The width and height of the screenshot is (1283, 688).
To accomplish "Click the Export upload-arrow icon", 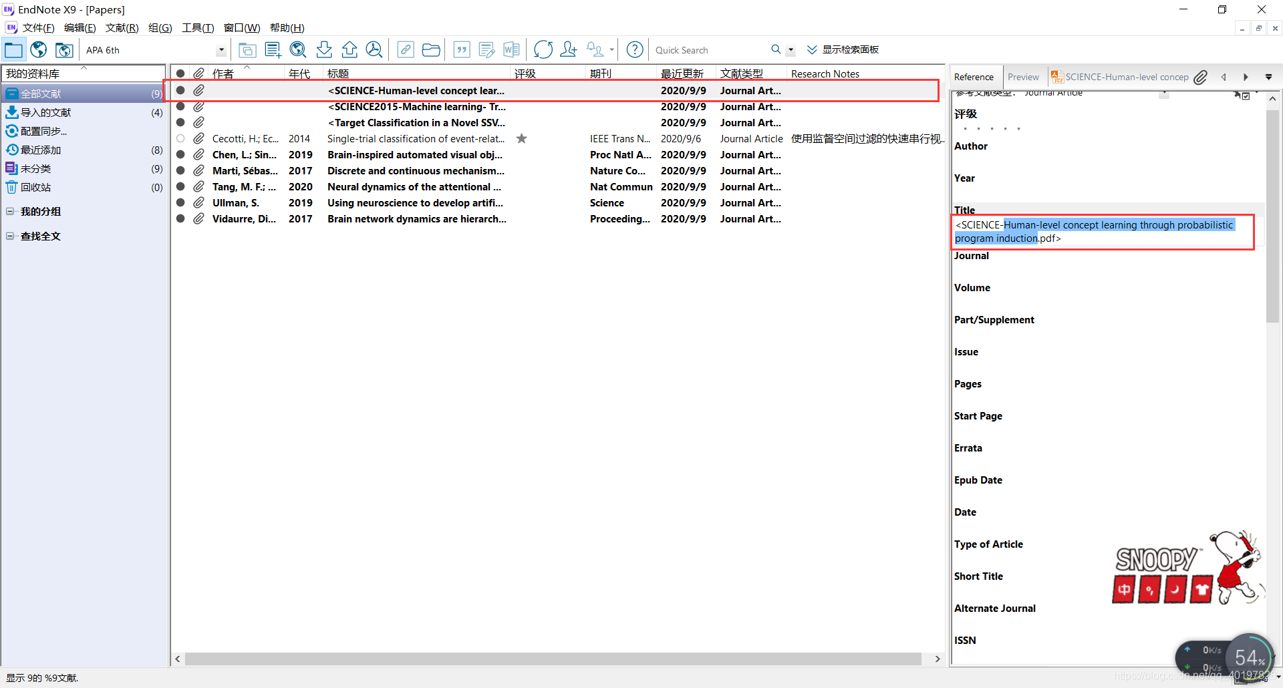I will coord(349,49).
